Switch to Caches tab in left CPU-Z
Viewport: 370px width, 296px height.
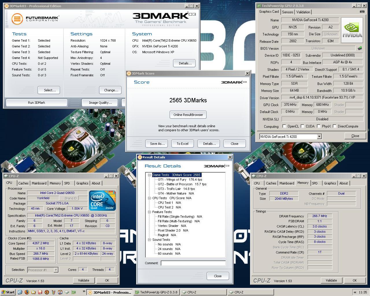(23, 183)
